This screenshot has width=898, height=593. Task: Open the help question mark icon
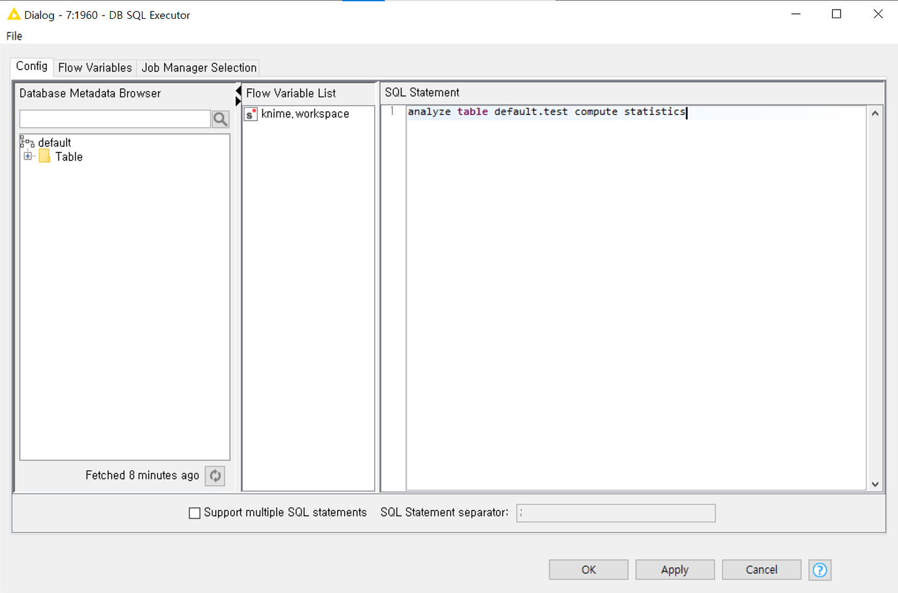click(x=819, y=570)
